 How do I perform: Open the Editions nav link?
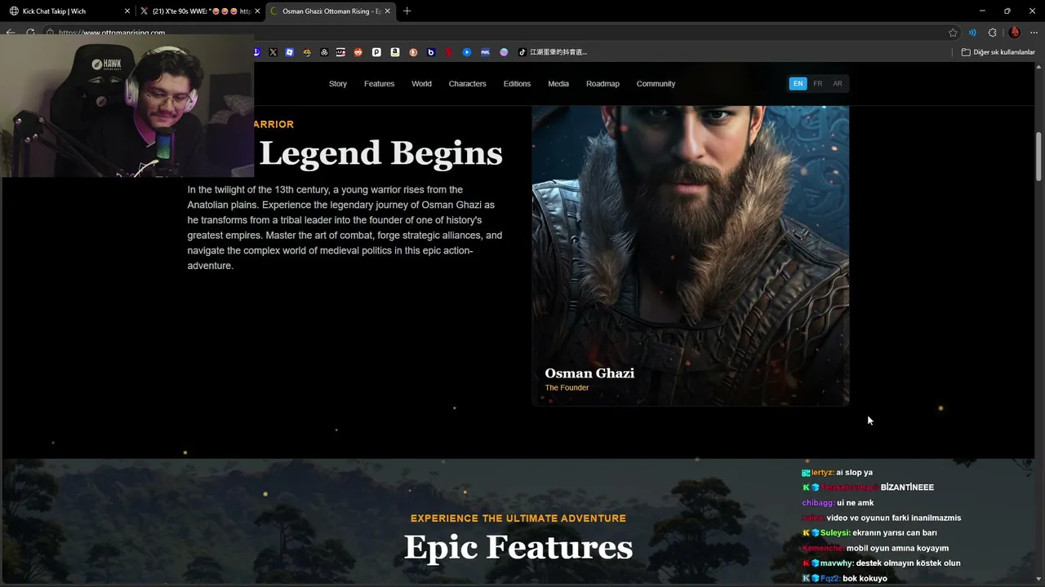tap(517, 84)
